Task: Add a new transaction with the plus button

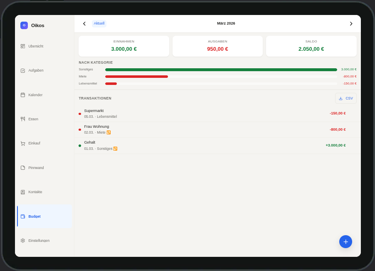Action: [x=345, y=241]
